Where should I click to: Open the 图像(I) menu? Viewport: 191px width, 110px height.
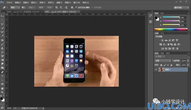click(x=26, y=2)
